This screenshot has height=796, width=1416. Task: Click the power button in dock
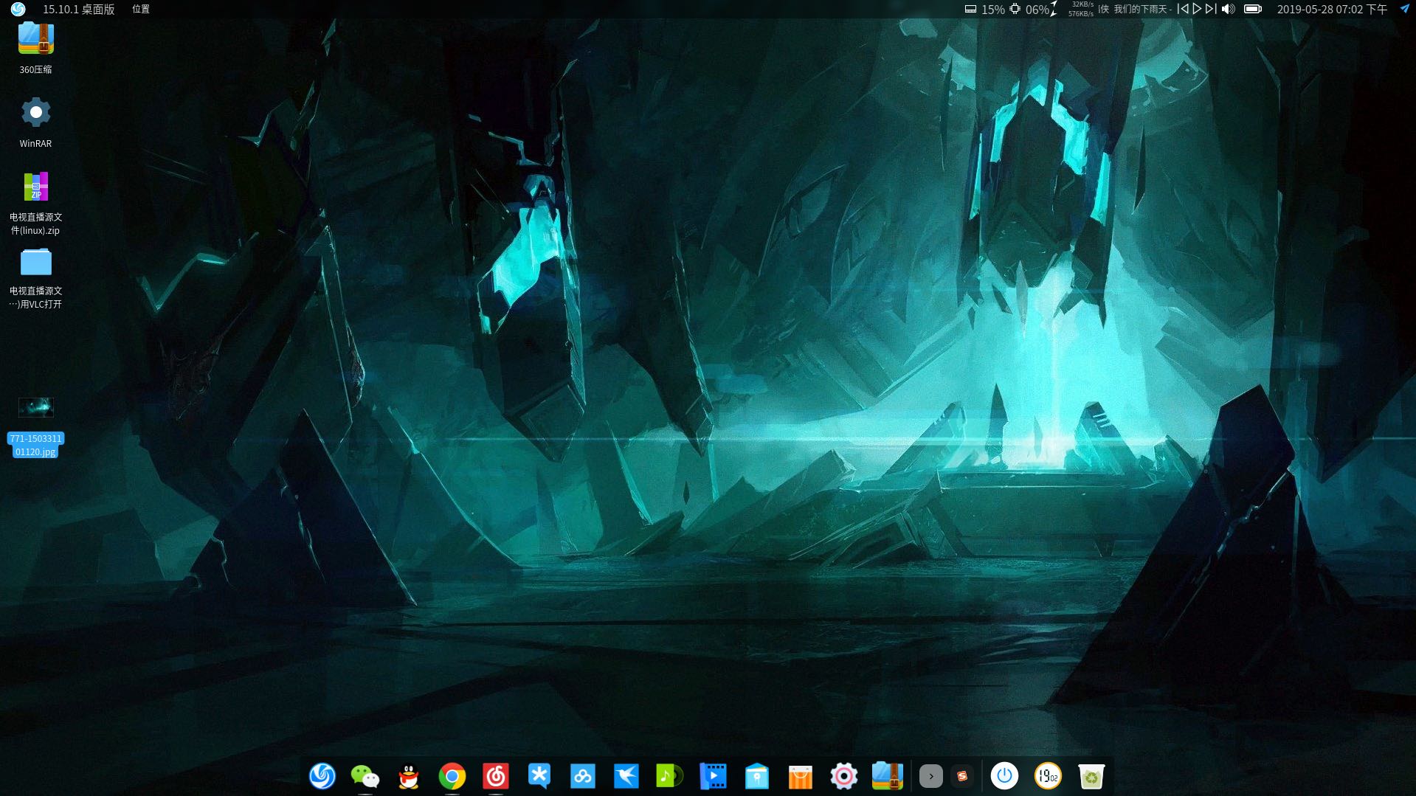tap(1004, 776)
